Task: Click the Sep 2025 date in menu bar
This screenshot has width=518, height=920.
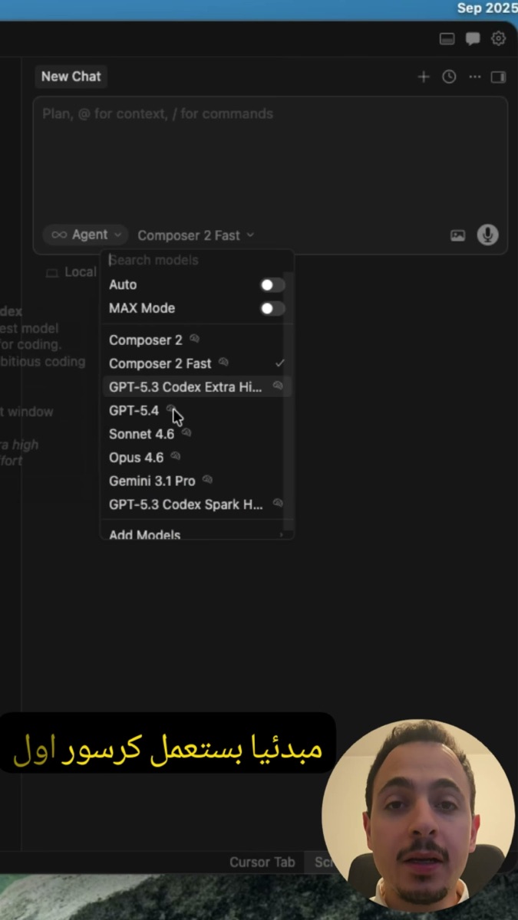Action: point(487,8)
